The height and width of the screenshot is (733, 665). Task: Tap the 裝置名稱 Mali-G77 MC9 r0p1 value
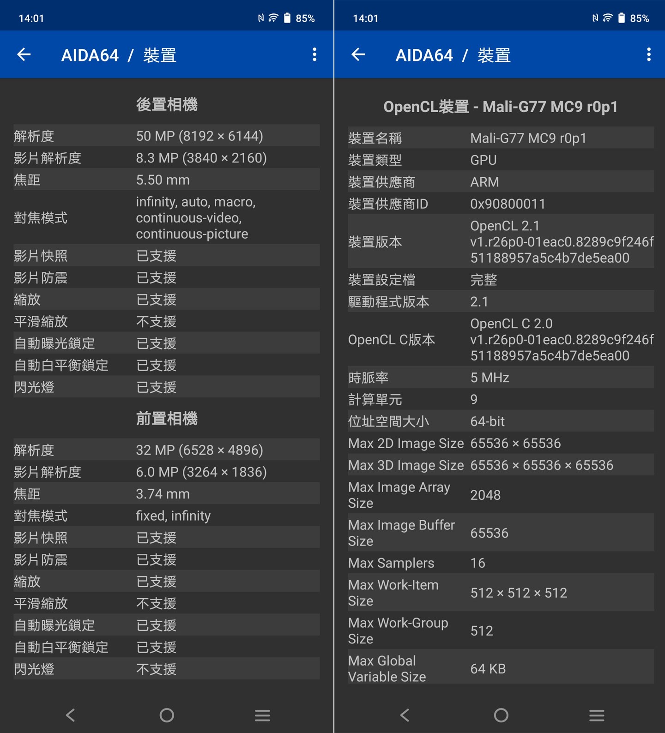click(528, 138)
